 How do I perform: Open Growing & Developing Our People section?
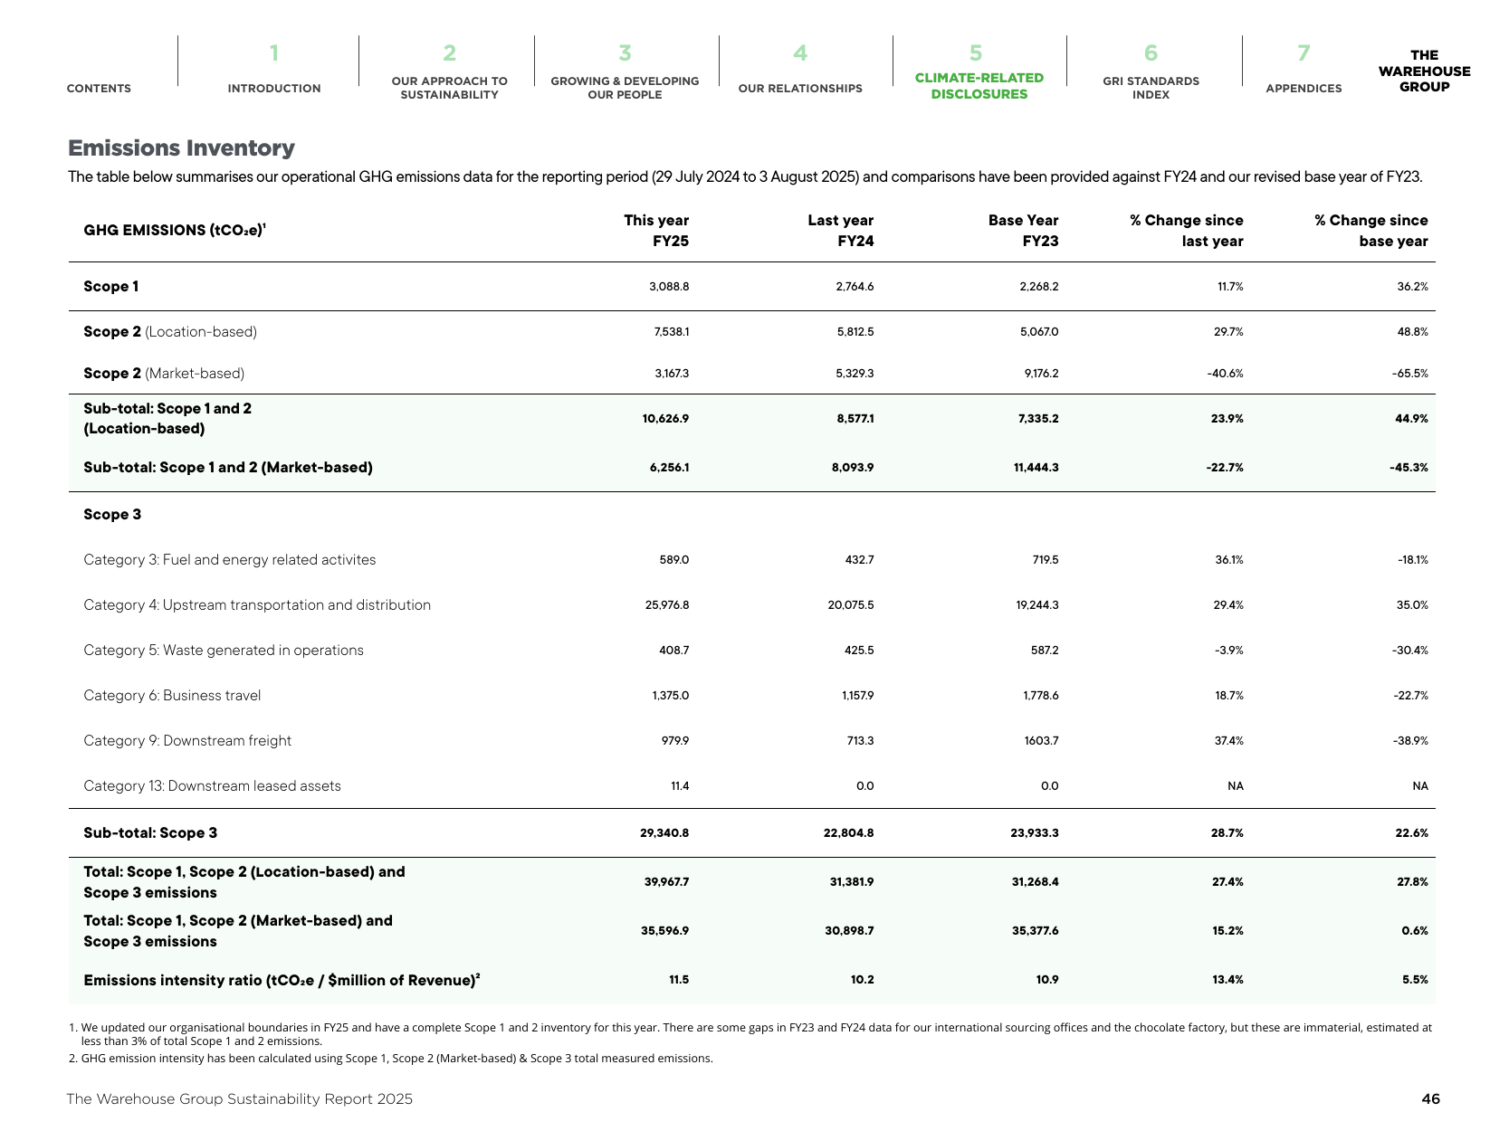625,88
